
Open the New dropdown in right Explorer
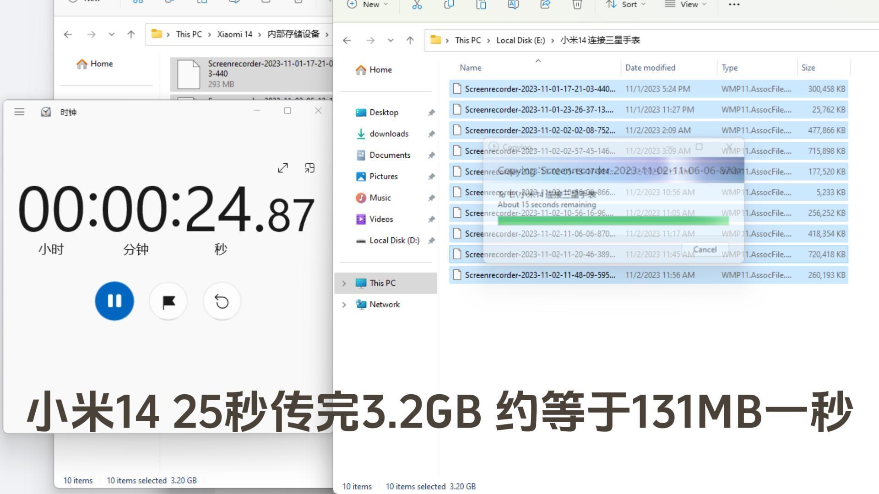pyautogui.click(x=367, y=5)
